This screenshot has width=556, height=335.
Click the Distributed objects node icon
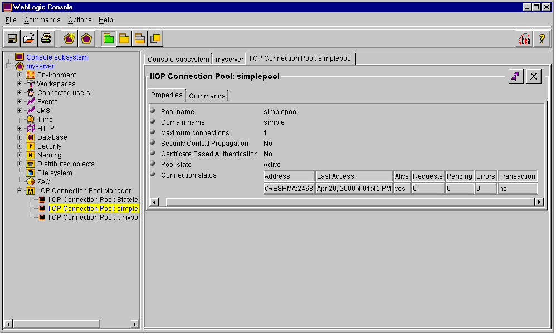click(31, 164)
